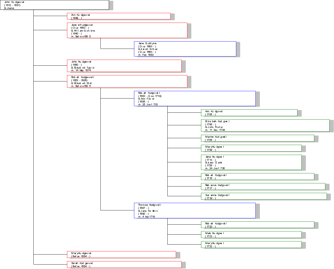
Task: Click the Mary Hudgwell (1732) box
Action: point(251,245)
